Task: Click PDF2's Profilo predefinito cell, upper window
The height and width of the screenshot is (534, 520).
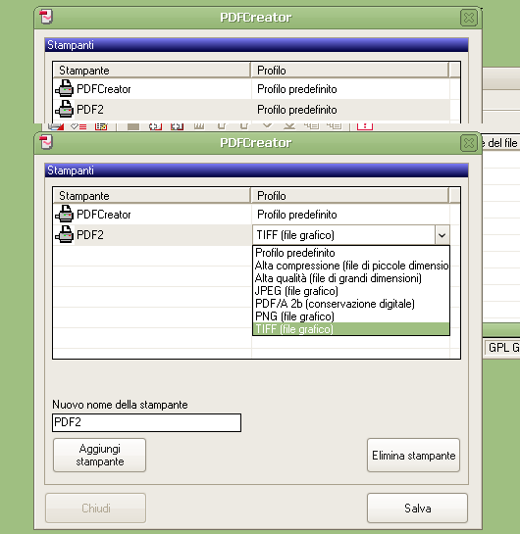Action: pos(350,110)
